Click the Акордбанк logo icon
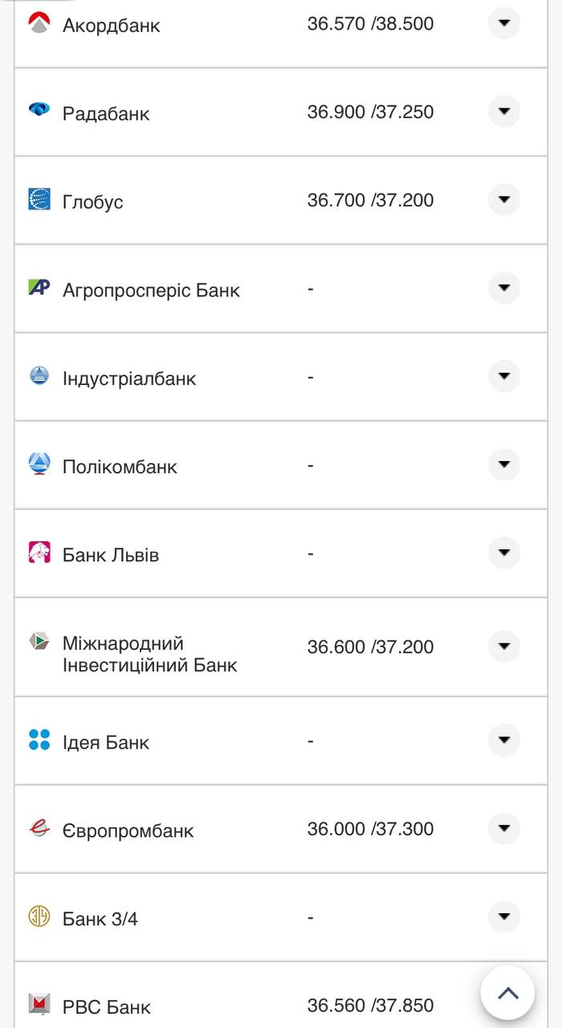Screen dimensions: 562x1028 click(39, 22)
